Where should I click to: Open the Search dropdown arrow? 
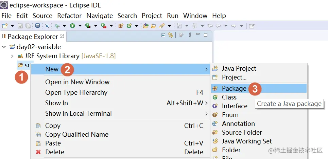170,26
